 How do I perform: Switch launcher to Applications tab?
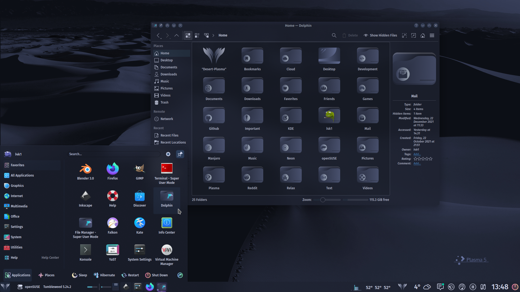[18, 275]
